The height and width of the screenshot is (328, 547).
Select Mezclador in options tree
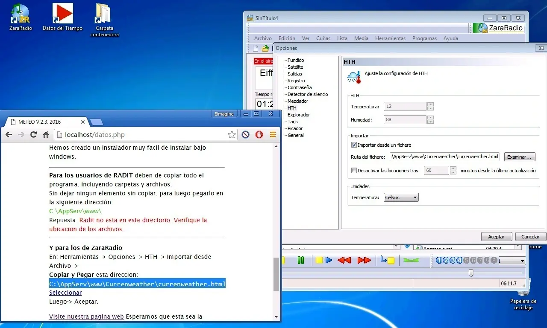click(x=298, y=101)
